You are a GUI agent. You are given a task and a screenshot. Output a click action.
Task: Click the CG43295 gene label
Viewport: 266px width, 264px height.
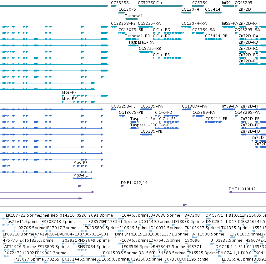(x=243, y=3)
